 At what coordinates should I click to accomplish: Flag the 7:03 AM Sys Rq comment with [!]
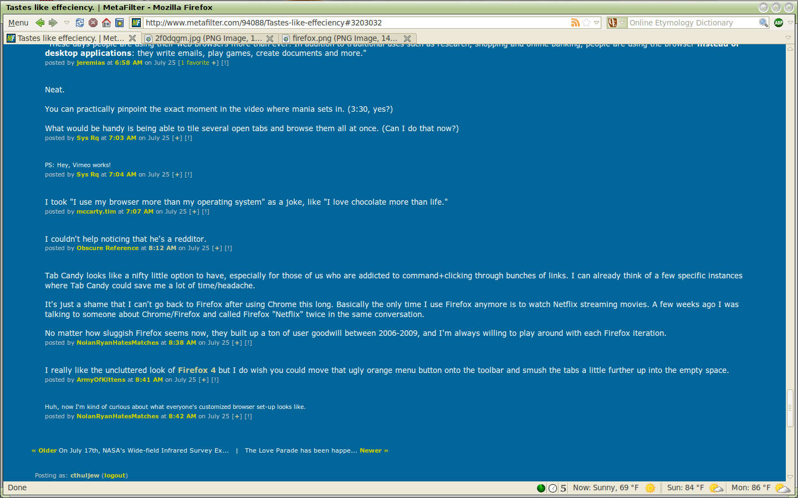point(188,138)
